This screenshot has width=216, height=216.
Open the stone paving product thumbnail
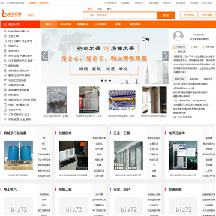pos(57,100)
